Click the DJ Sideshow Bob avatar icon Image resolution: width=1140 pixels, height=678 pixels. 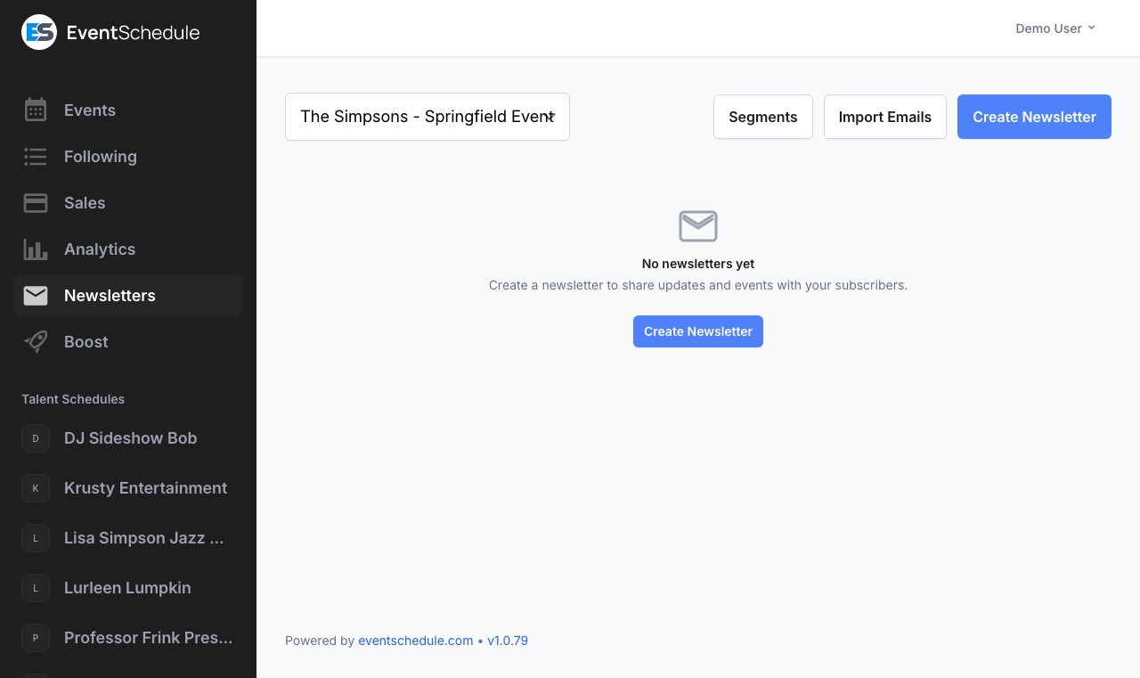[36, 438]
